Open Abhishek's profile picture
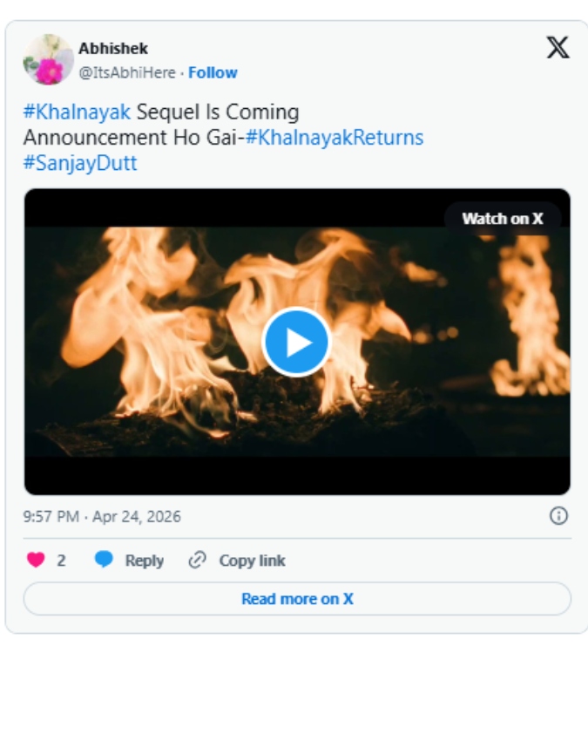 pyautogui.click(x=48, y=59)
